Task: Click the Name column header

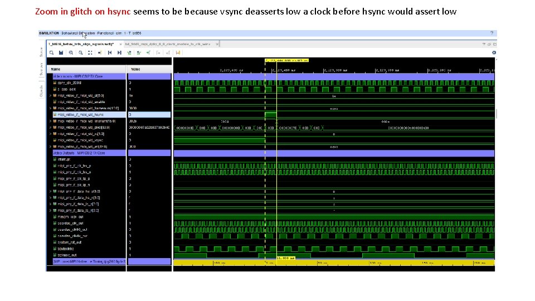Action: 86,69
